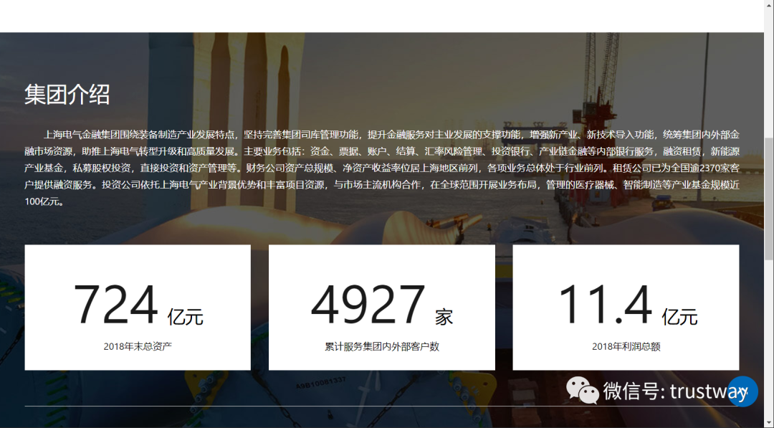The image size is (774, 428).
Task: Click the paragraph line starting 上海电气金融集团
Action: click(391, 135)
